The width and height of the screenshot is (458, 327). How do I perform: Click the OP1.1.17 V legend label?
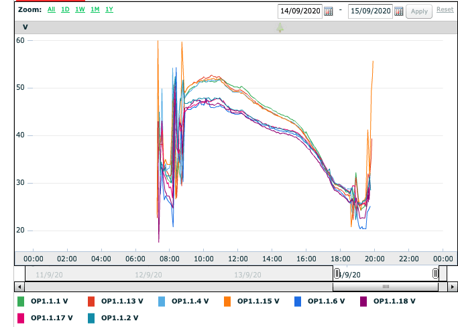pos(52,318)
